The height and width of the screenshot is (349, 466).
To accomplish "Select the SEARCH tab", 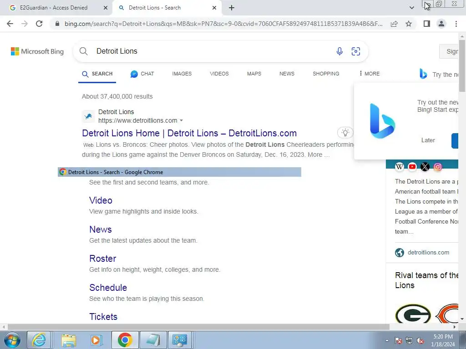I will pyautogui.click(x=97, y=74).
